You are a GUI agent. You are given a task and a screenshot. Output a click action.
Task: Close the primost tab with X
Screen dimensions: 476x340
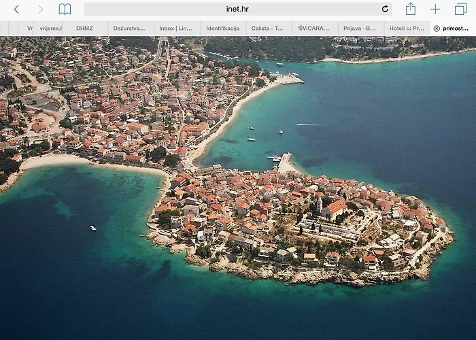[436, 29]
